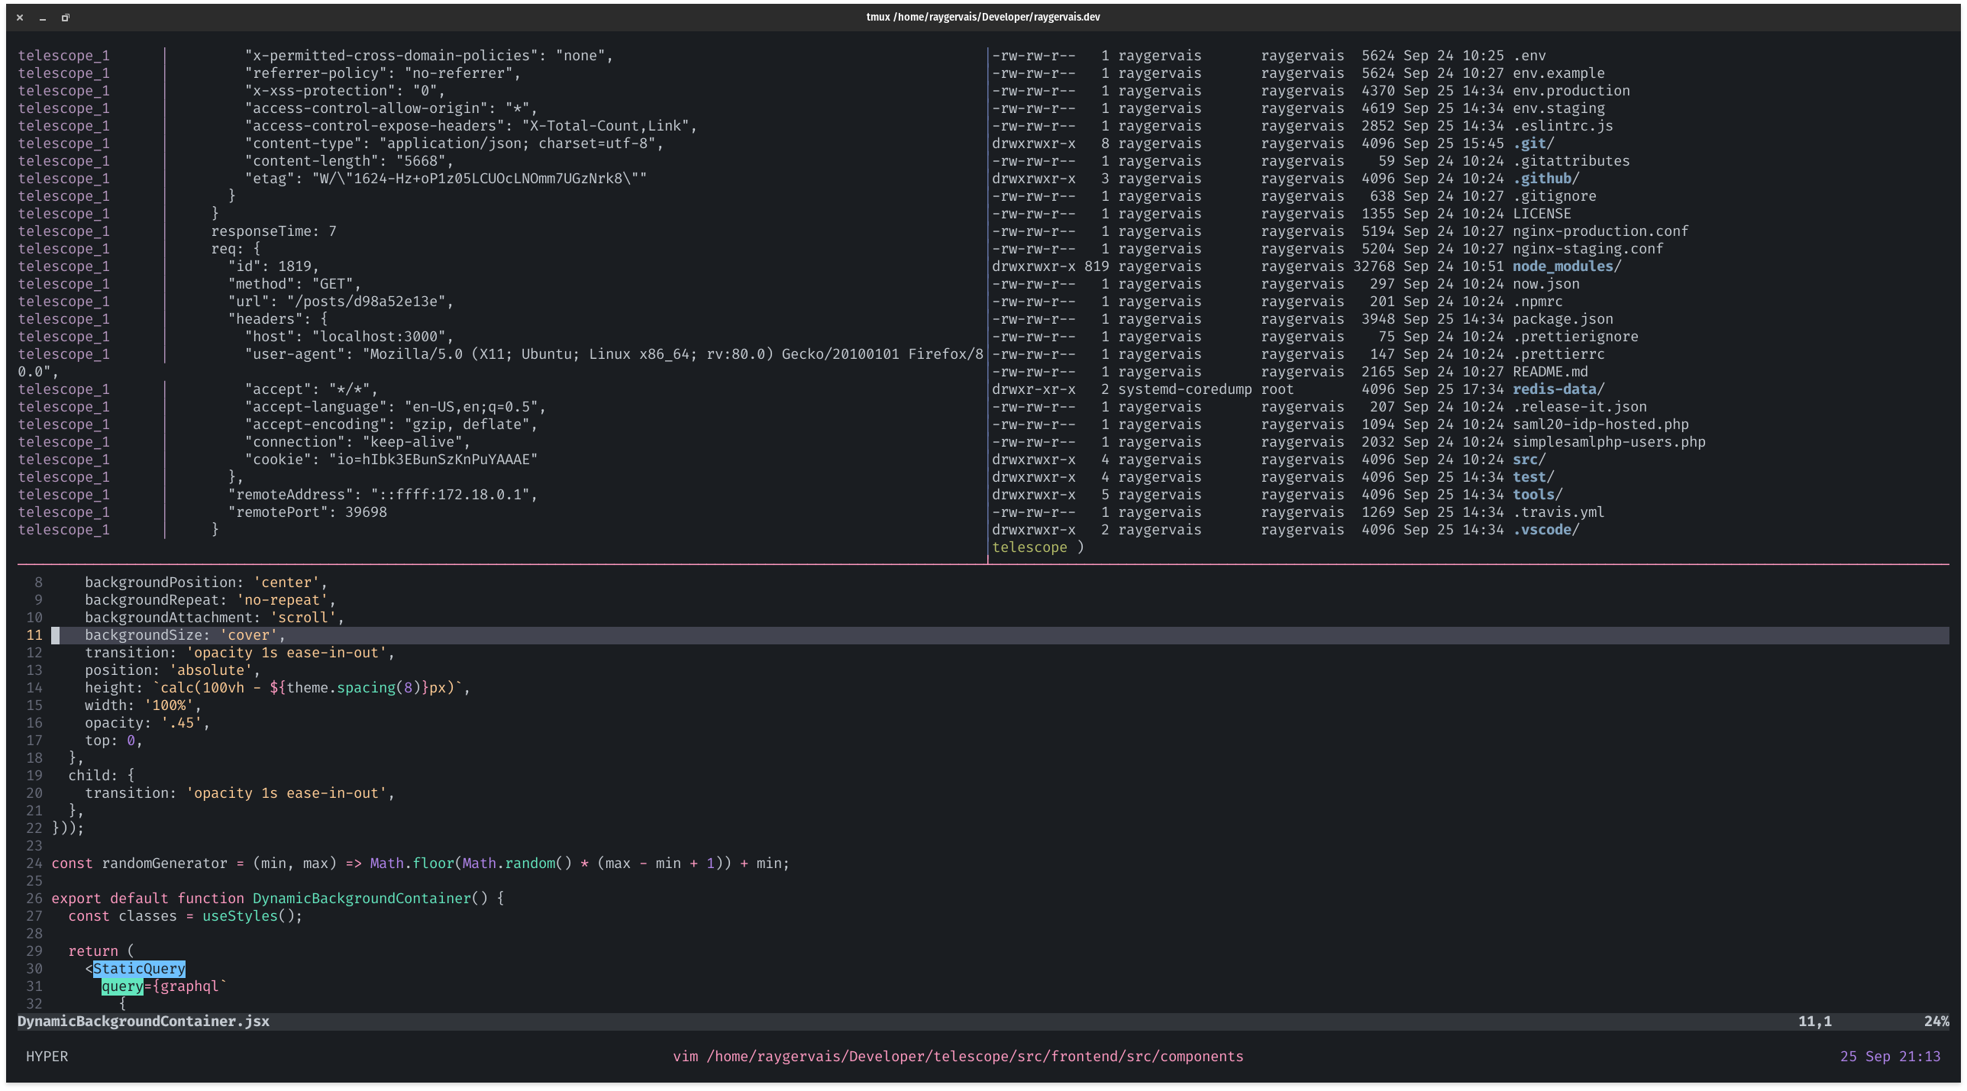
Task: Click the systemd-coredump owner text
Action: (x=1185, y=389)
